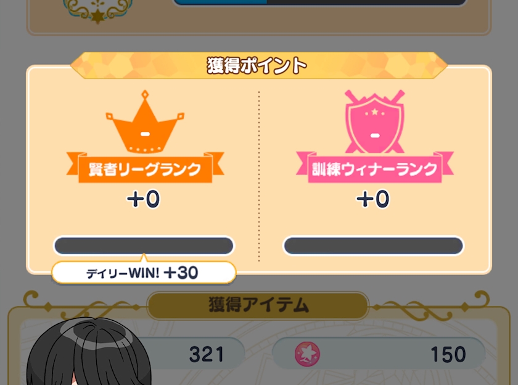518x385 pixels.
Task: Click the league rank progress bar
Action: pyautogui.click(x=144, y=246)
